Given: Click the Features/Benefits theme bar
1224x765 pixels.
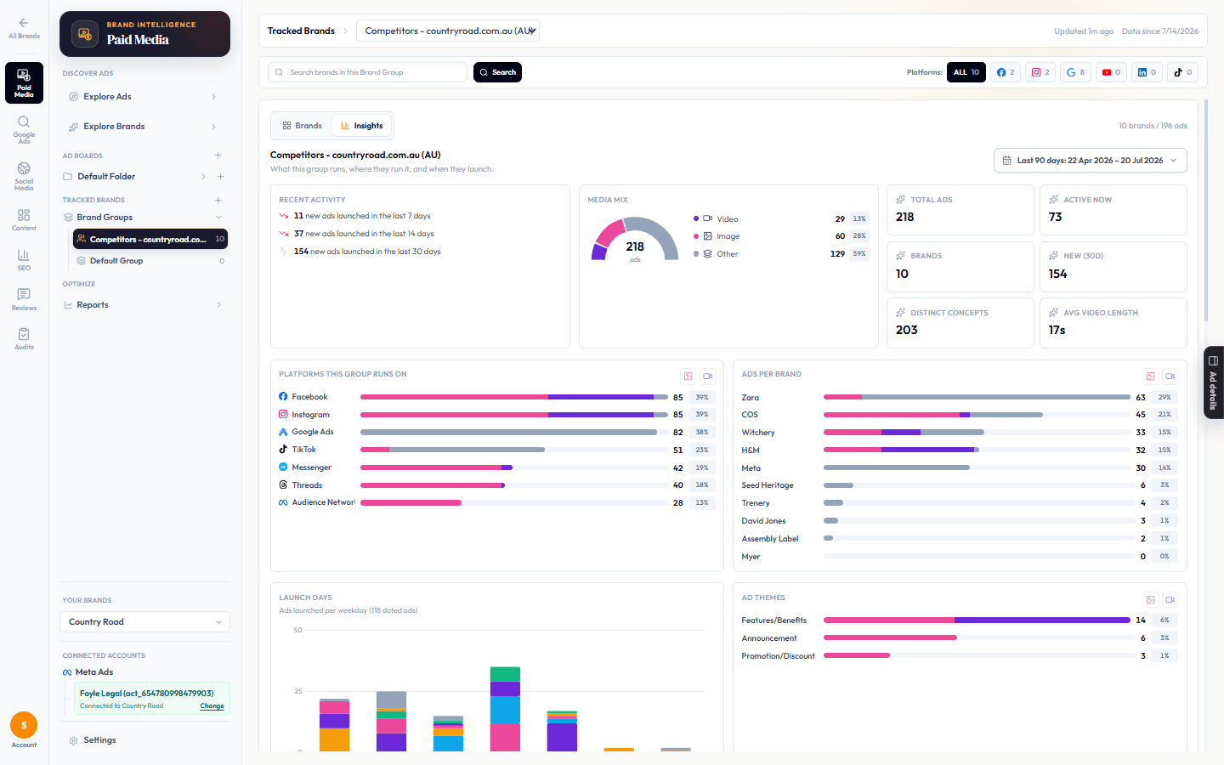Looking at the screenshot, I should 977,620.
